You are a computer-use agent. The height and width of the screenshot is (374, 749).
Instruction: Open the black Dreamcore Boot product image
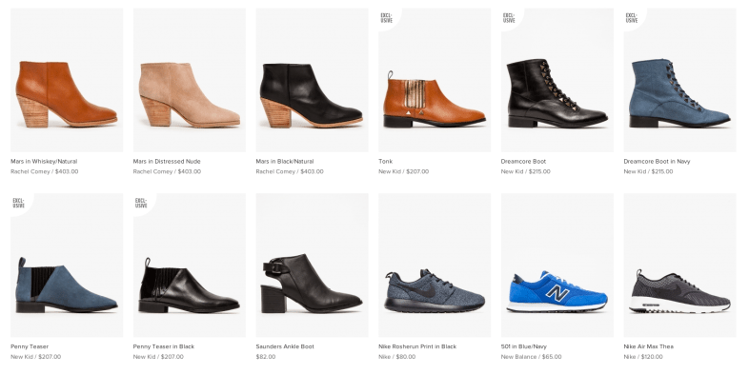coord(557,80)
